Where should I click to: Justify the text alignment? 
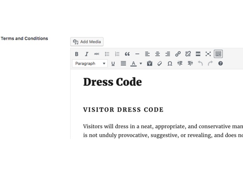[x=123, y=63]
